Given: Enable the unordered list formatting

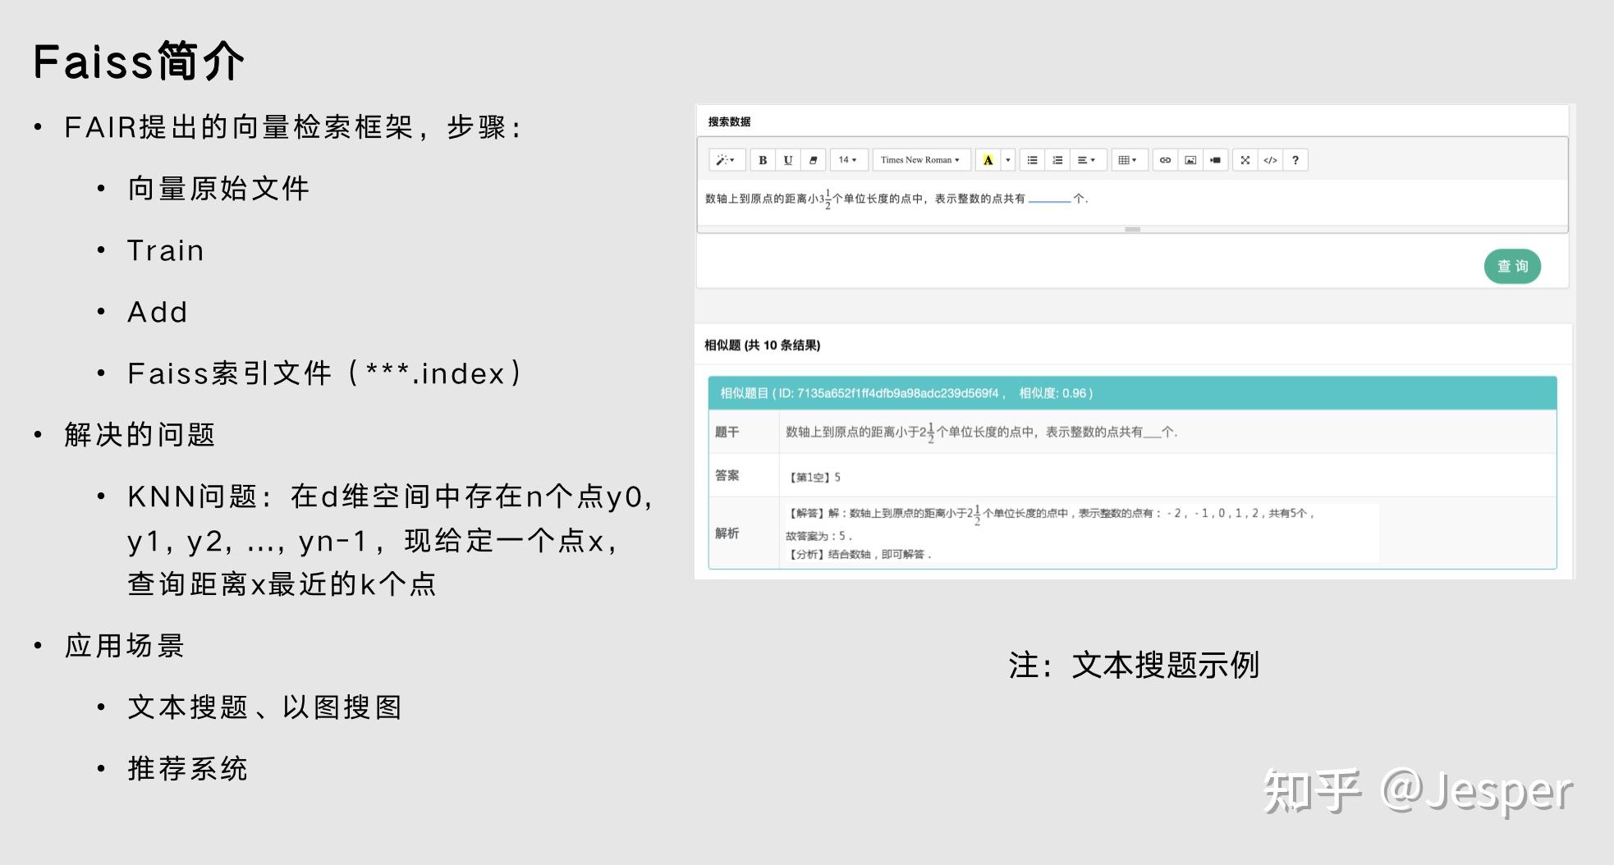Looking at the screenshot, I should pos(1034,160).
